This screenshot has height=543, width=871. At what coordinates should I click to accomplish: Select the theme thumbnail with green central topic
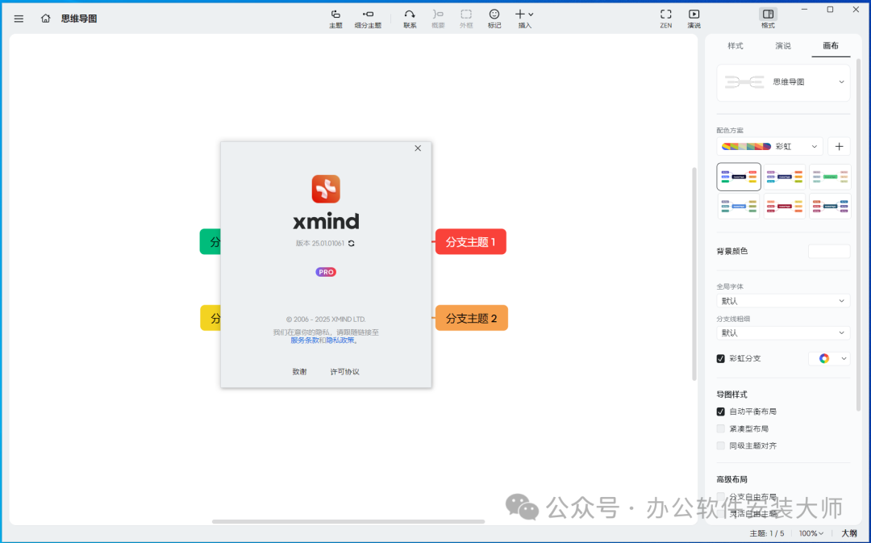830,177
